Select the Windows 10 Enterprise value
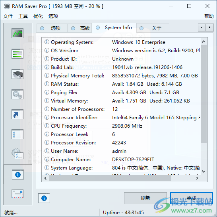This screenshot has height=217, width=217. coord(139,42)
